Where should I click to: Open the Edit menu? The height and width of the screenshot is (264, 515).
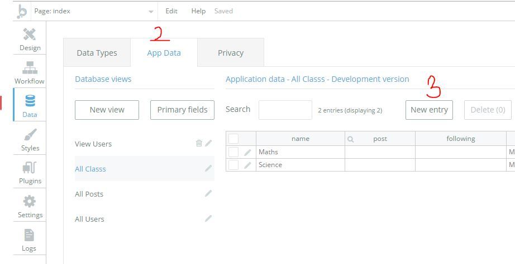[x=171, y=11]
